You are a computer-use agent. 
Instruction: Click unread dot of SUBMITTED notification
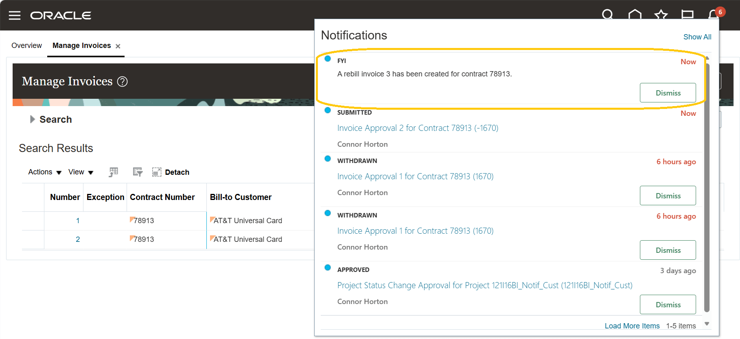(328, 110)
